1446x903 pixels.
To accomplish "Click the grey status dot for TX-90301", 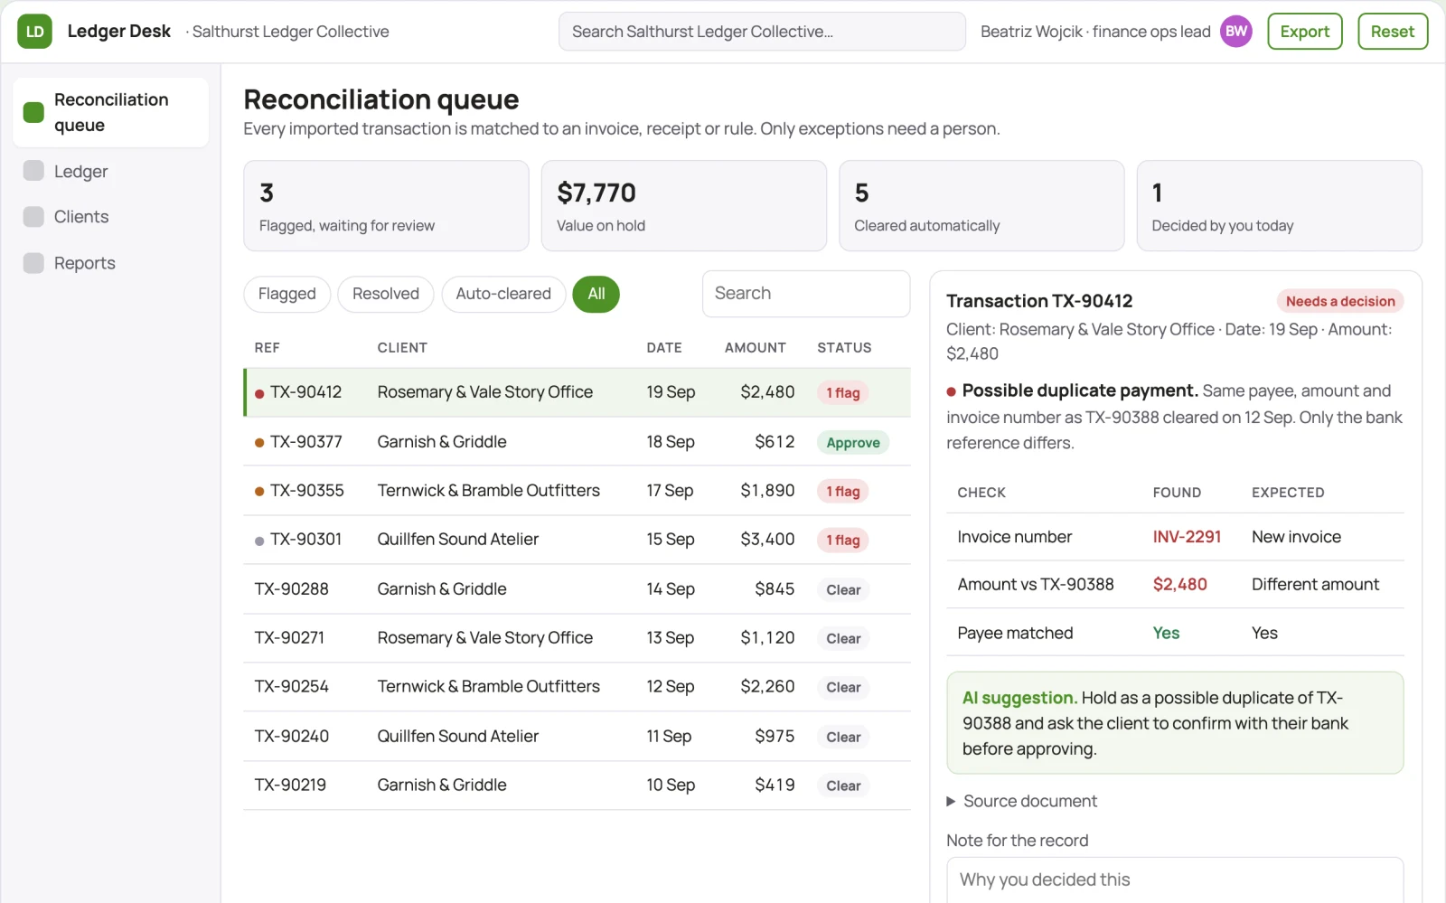I will click(x=259, y=541).
